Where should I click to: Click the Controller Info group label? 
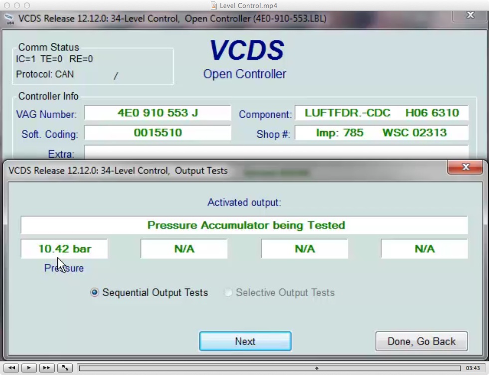coord(48,96)
